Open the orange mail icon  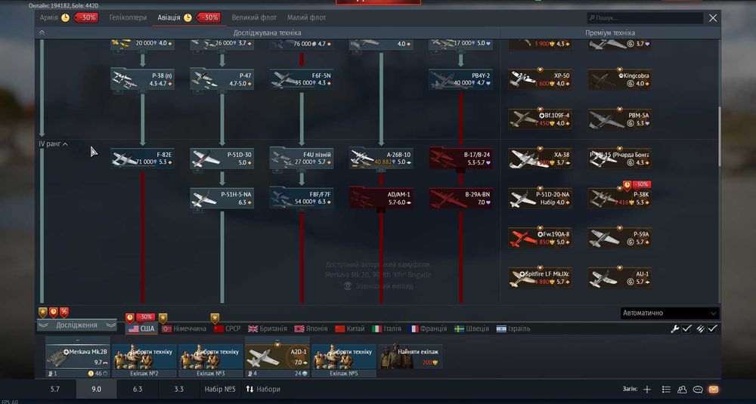click(x=714, y=389)
